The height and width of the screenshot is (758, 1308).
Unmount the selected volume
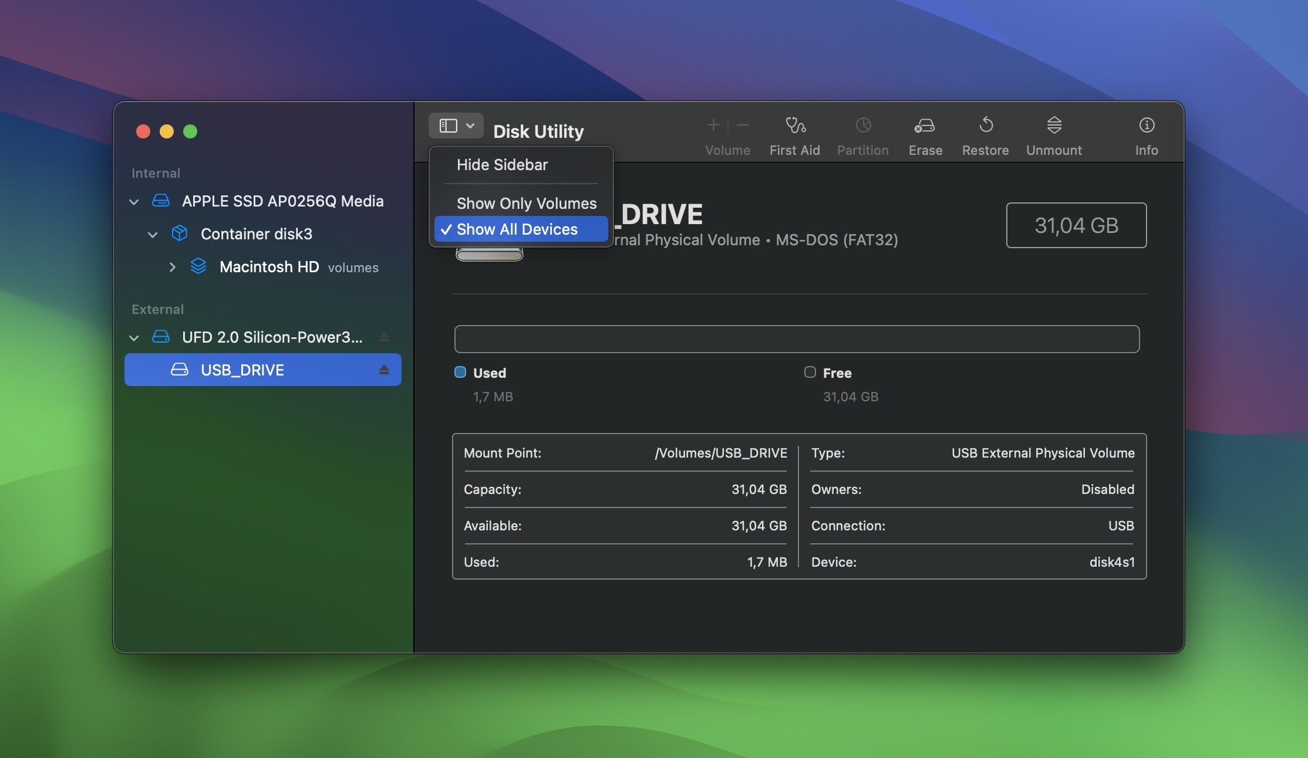coord(1054,125)
